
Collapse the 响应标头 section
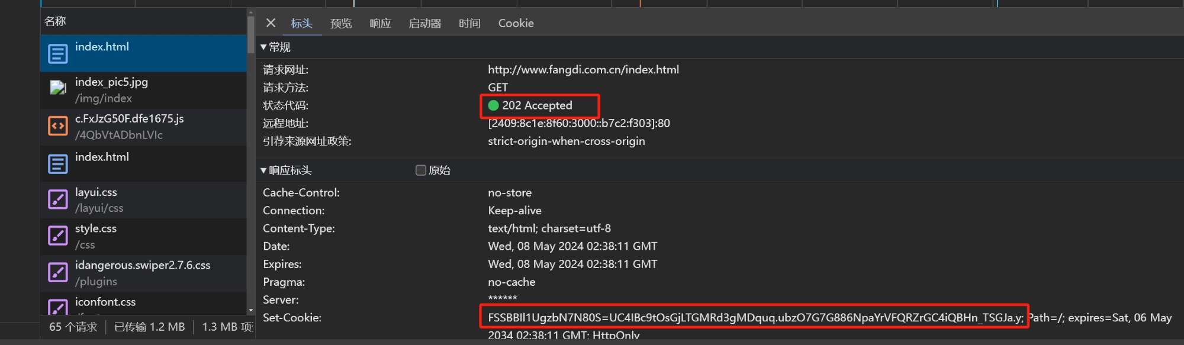pos(263,170)
